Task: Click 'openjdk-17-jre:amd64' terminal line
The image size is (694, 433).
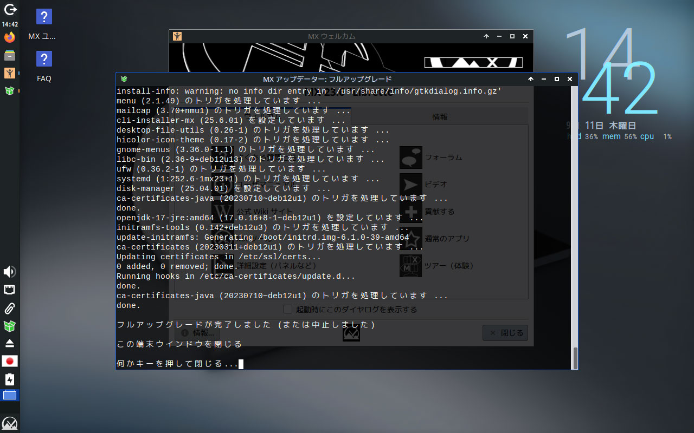Action: click(x=269, y=218)
